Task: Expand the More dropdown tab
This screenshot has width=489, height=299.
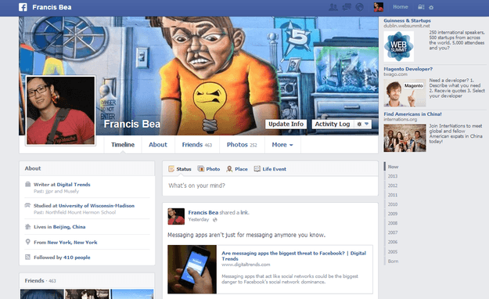Action: click(282, 145)
